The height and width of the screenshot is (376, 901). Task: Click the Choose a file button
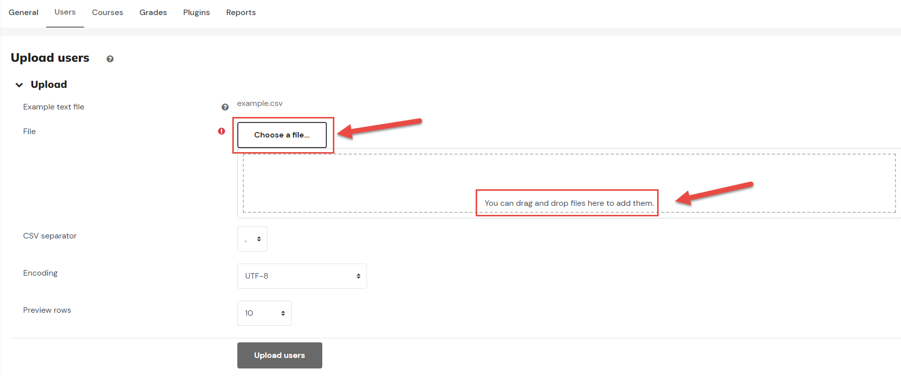coord(282,135)
